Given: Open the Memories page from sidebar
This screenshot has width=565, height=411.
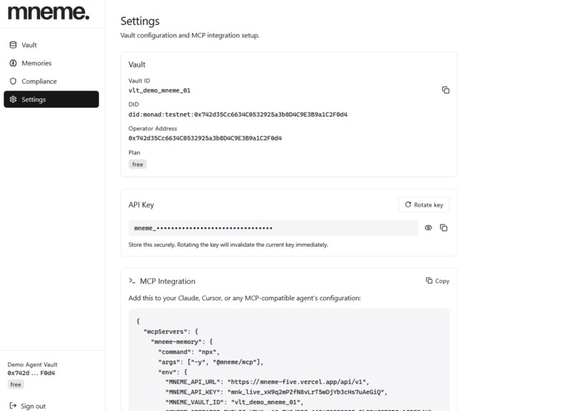Looking at the screenshot, I should pyautogui.click(x=51, y=63).
